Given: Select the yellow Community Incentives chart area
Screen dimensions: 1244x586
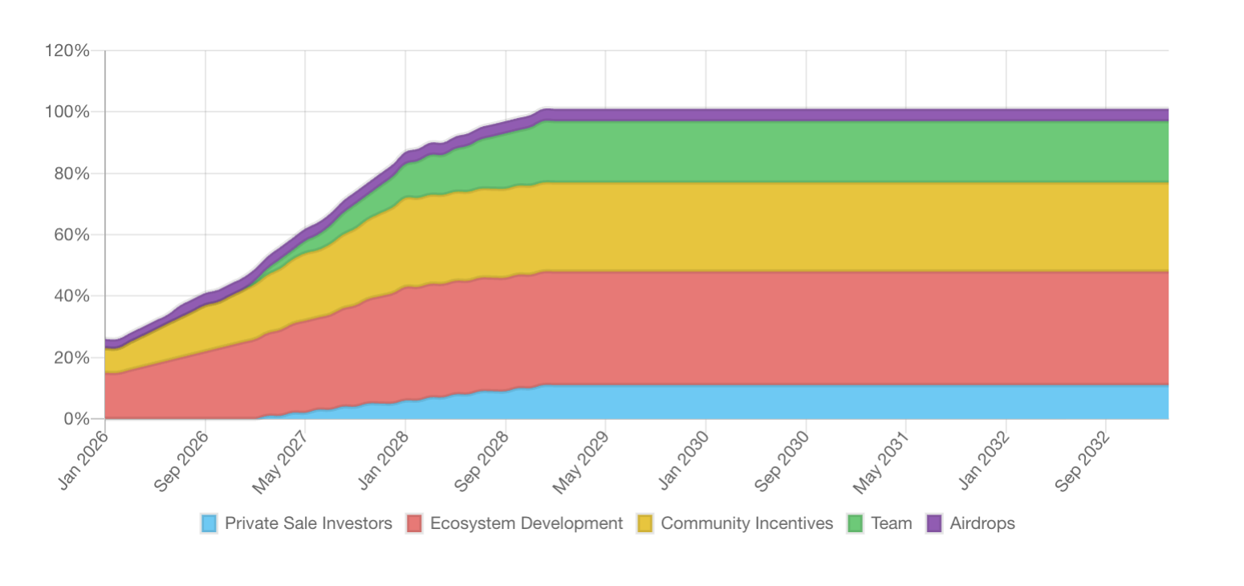Looking at the screenshot, I should pyautogui.click(x=803, y=226).
